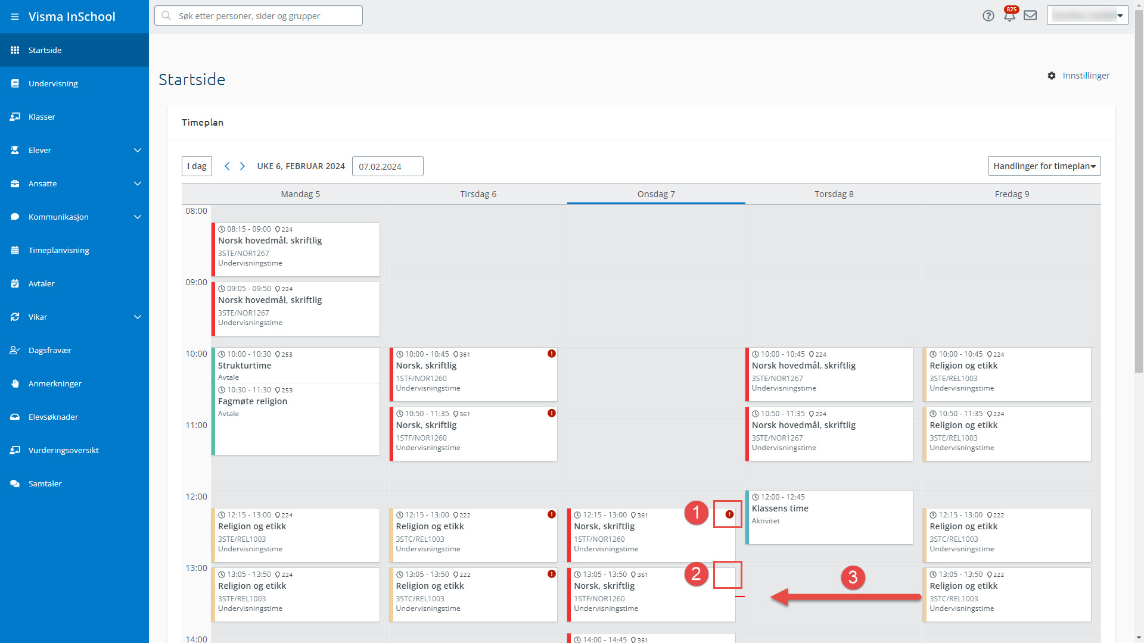Screen dimensions: 1144x643
Task: Go to next week arrow
Action: tap(243, 166)
